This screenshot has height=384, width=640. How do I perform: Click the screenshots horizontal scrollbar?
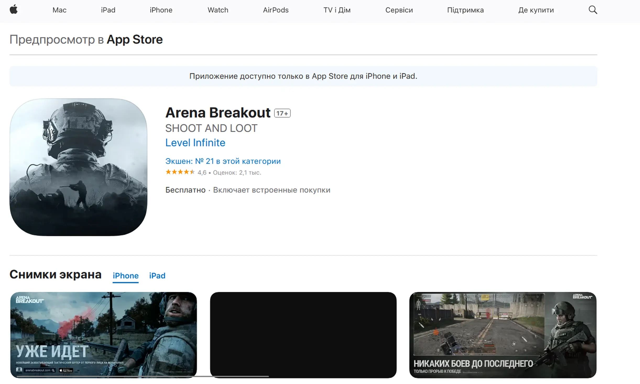point(143,376)
